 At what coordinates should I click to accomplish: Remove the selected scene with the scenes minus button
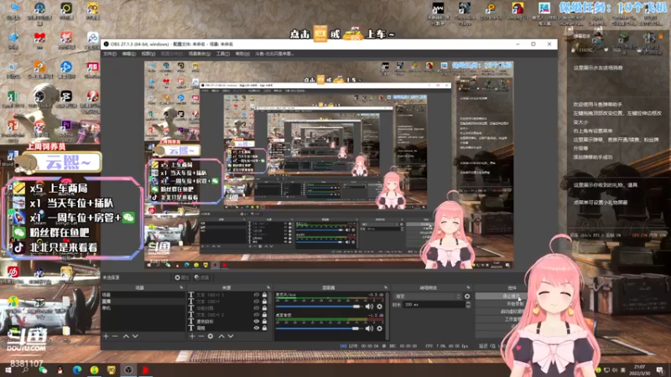click(x=115, y=337)
